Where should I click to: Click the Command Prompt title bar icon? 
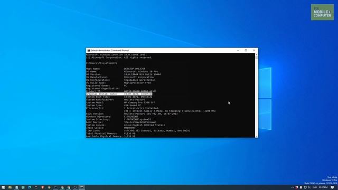click(89, 51)
